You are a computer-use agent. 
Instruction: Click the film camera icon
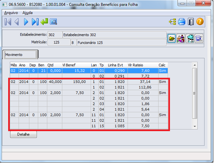coord(199,38)
